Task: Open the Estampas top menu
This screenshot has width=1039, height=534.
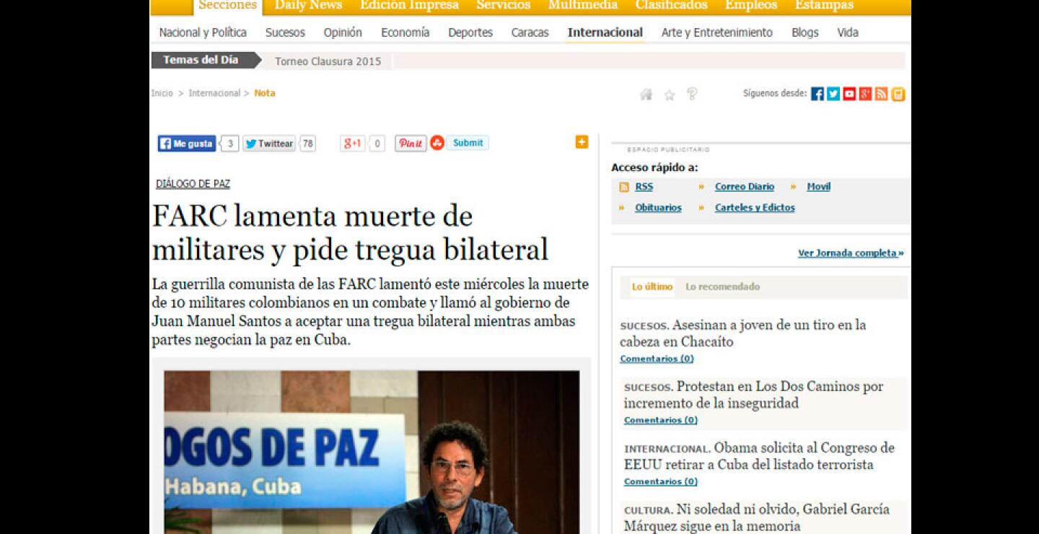Action: 824,6
